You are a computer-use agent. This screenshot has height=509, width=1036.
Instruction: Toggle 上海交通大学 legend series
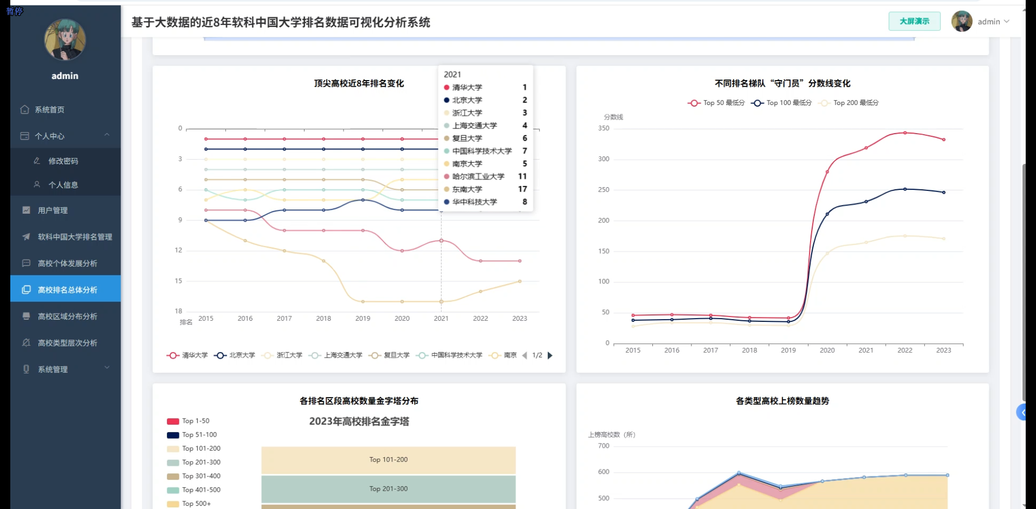click(x=335, y=355)
